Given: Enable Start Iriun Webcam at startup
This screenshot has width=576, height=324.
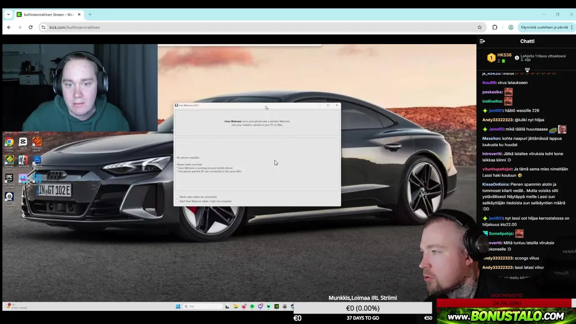Looking at the screenshot, I should coord(178,201).
